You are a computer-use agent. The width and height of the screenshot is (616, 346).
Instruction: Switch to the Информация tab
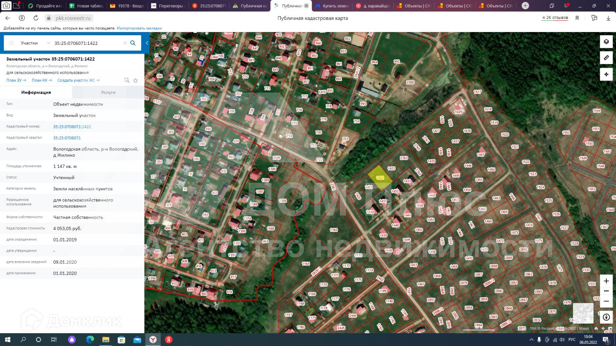pos(36,92)
